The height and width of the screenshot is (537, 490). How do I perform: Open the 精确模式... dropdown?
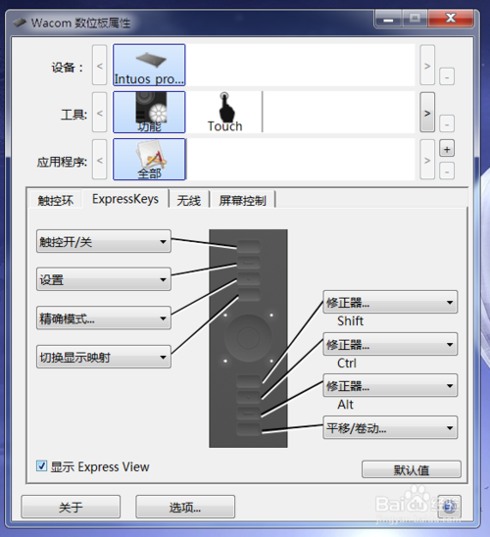click(104, 318)
